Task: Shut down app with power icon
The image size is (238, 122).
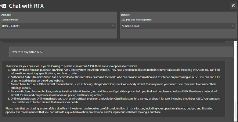Action: (x=233, y=6)
